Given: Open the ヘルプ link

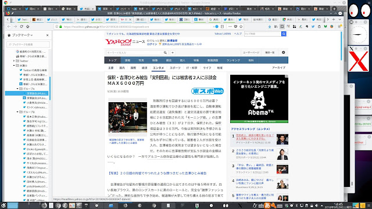Looking at the screenshot, I should click(238, 34).
